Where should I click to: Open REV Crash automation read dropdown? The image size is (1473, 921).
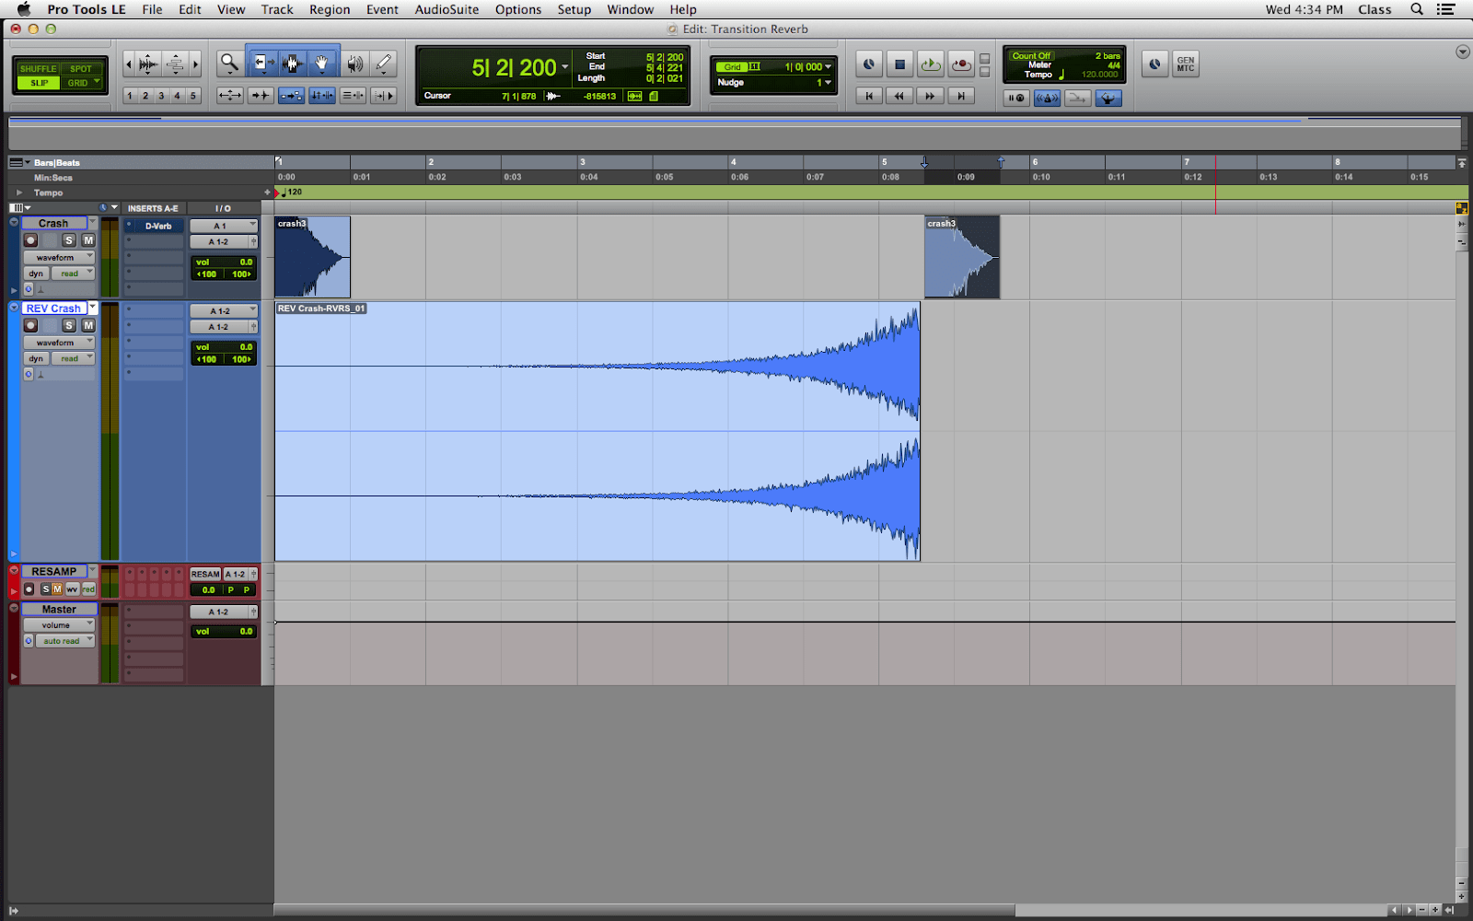pyautogui.click(x=73, y=359)
